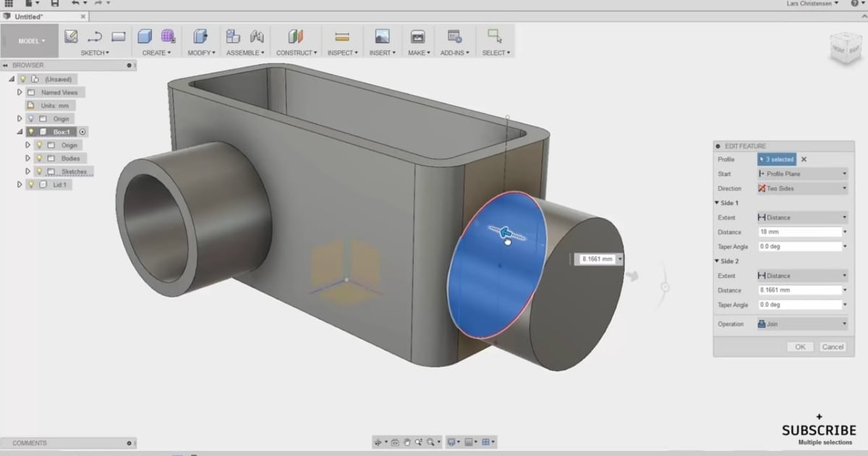This screenshot has width=868, height=456.
Task: Cancel the Edit Feature dialog
Action: click(x=833, y=347)
